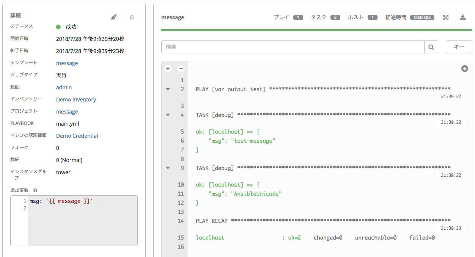Select the "AnsibleUnicode" output line
This screenshot has height=257, width=475.
coord(245,194)
